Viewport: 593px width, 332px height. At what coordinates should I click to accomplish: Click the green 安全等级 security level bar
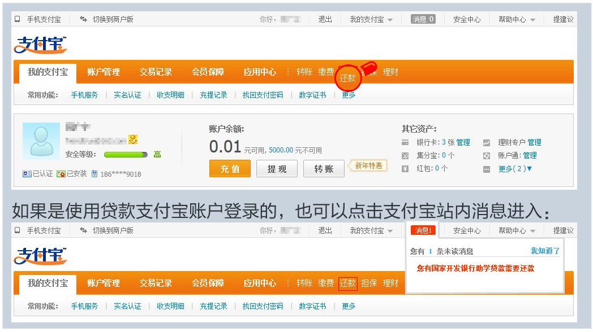(x=126, y=154)
